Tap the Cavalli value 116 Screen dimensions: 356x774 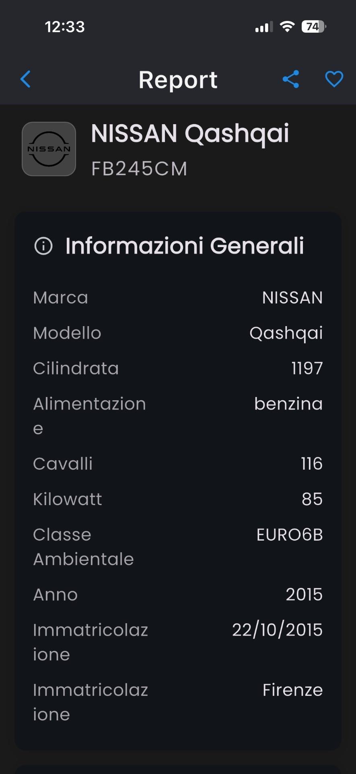312,464
